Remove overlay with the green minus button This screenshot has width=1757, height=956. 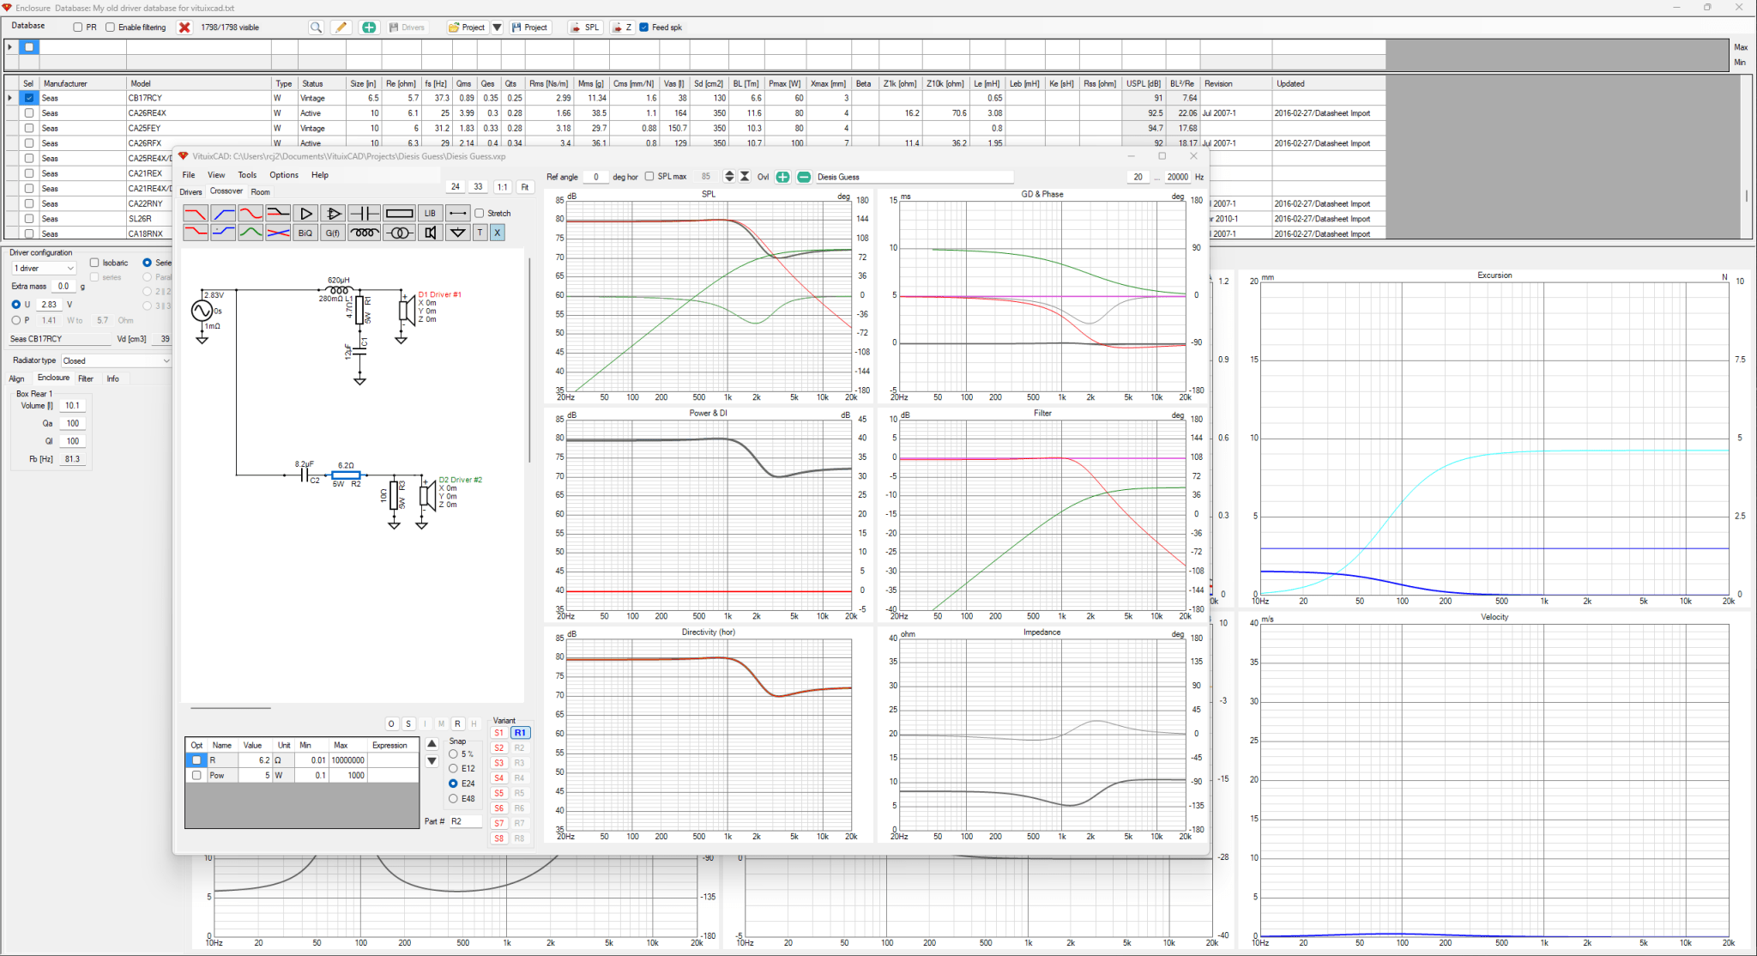(x=804, y=177)
